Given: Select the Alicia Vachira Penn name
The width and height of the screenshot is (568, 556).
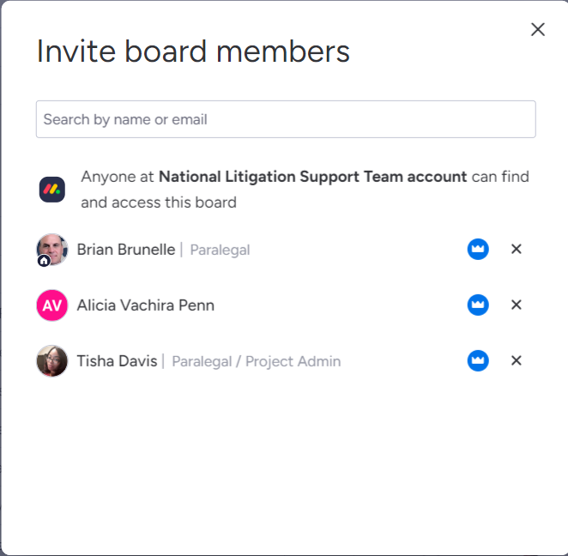Looking at the screenshot, I should click(146, 305).
